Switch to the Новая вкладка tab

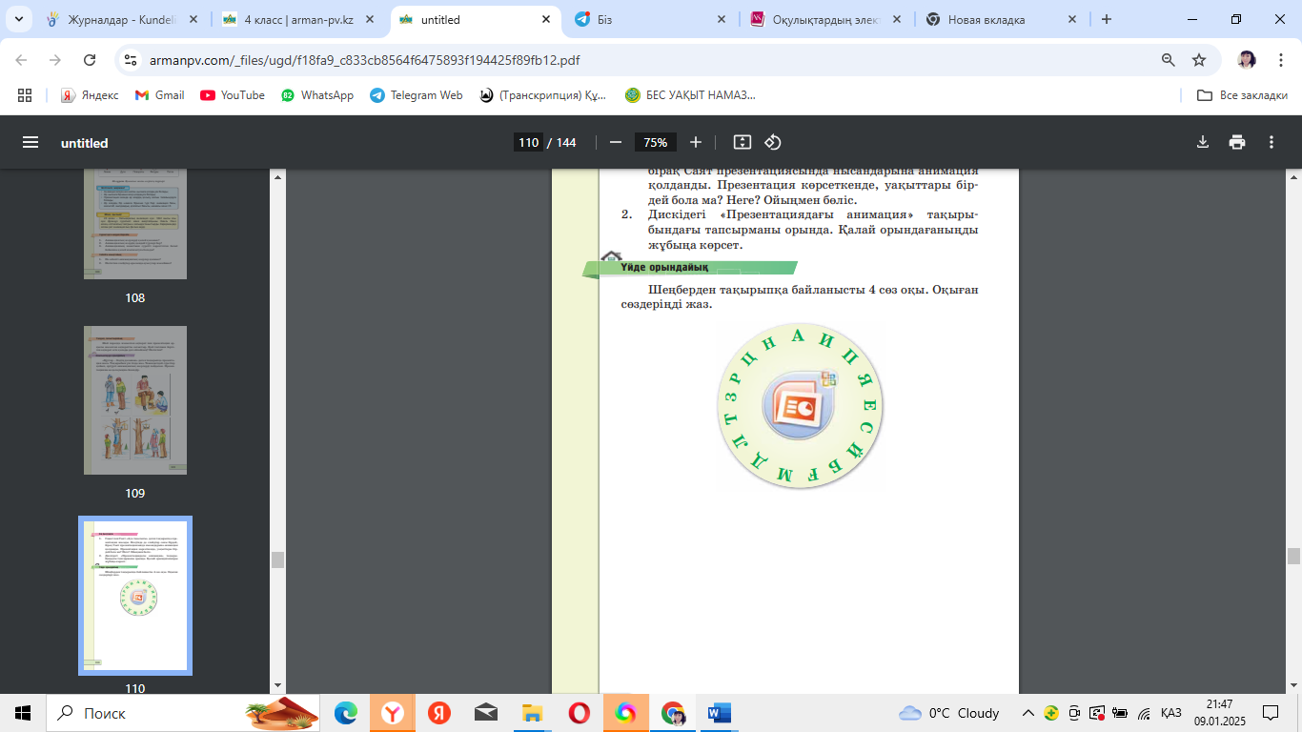tap(1003, 19)
